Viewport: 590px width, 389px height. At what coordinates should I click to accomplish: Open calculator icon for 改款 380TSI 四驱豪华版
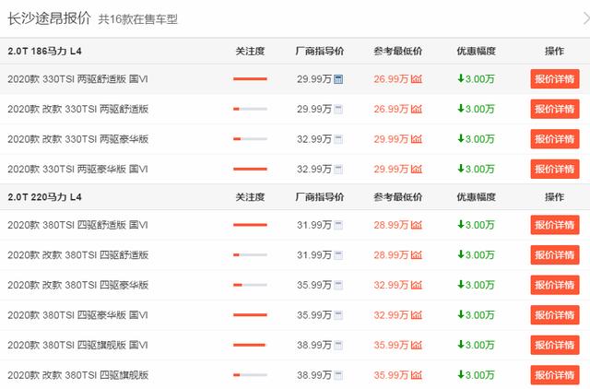click(x=338, y=285)
